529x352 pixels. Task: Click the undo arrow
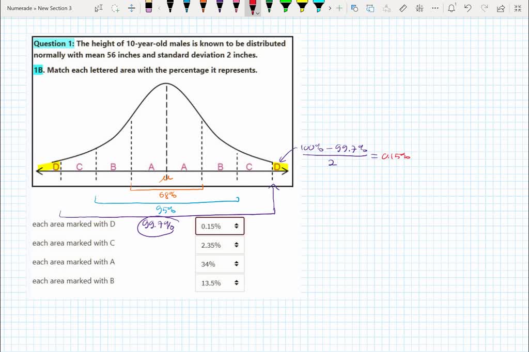468,8
